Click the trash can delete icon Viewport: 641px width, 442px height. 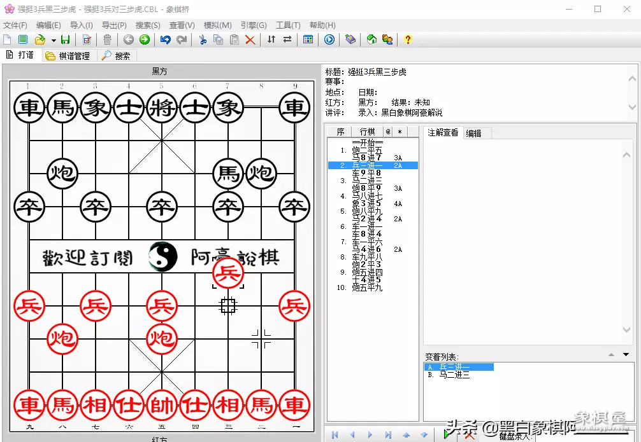pyautogui.click(x=107, y=39)
